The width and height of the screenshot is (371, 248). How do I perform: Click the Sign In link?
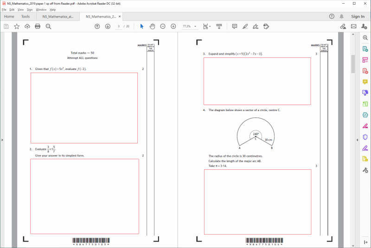pyautogui.click(x=358, y=16)
